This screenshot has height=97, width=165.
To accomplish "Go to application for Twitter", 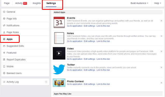I will point(74,70).
